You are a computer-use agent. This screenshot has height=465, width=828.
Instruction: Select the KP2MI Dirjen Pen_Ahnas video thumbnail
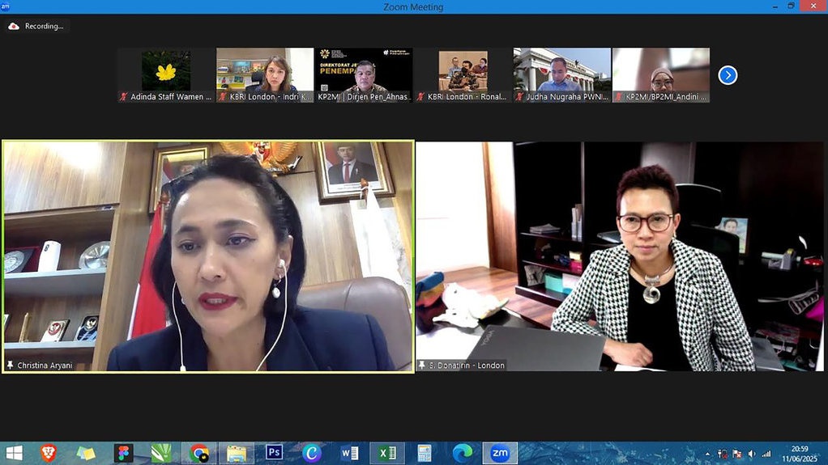point(364,75)
